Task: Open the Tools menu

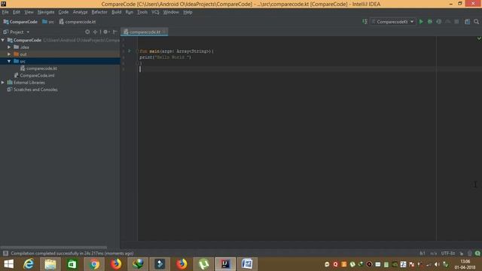Action: pyautogui.click(x=142, y=12)
